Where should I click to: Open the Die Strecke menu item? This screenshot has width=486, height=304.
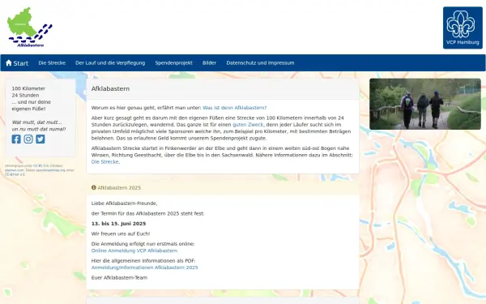coord(52,63)
